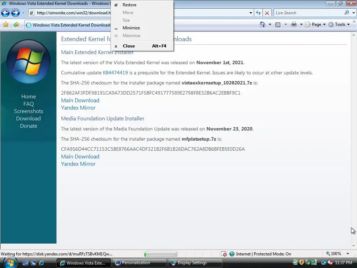Open the Screenshots link in the sidebar

pos(29,111)
